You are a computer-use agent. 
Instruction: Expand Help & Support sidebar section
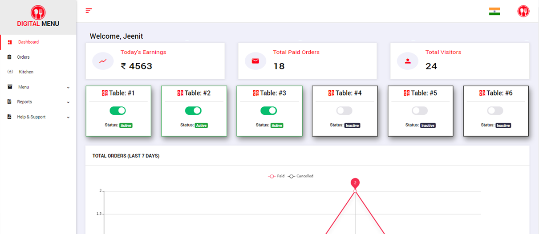(x=38, y=117)
